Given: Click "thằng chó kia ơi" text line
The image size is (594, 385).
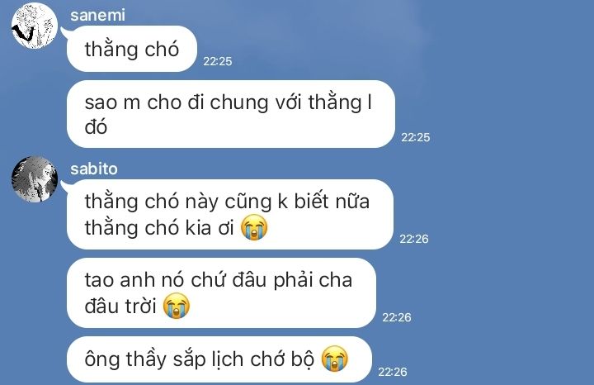Looking at the screenshot, I should 159,227.
